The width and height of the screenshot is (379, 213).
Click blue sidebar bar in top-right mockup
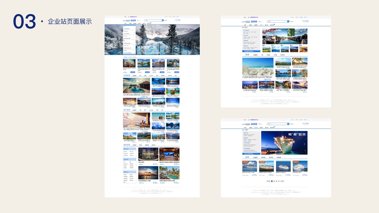point(251,51)
